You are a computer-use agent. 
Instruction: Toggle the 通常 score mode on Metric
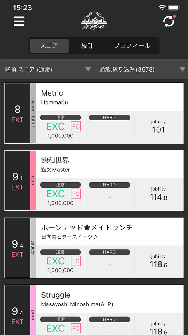click(61, 117)
